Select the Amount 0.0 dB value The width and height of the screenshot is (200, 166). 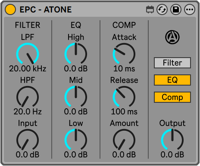(124, 154)
